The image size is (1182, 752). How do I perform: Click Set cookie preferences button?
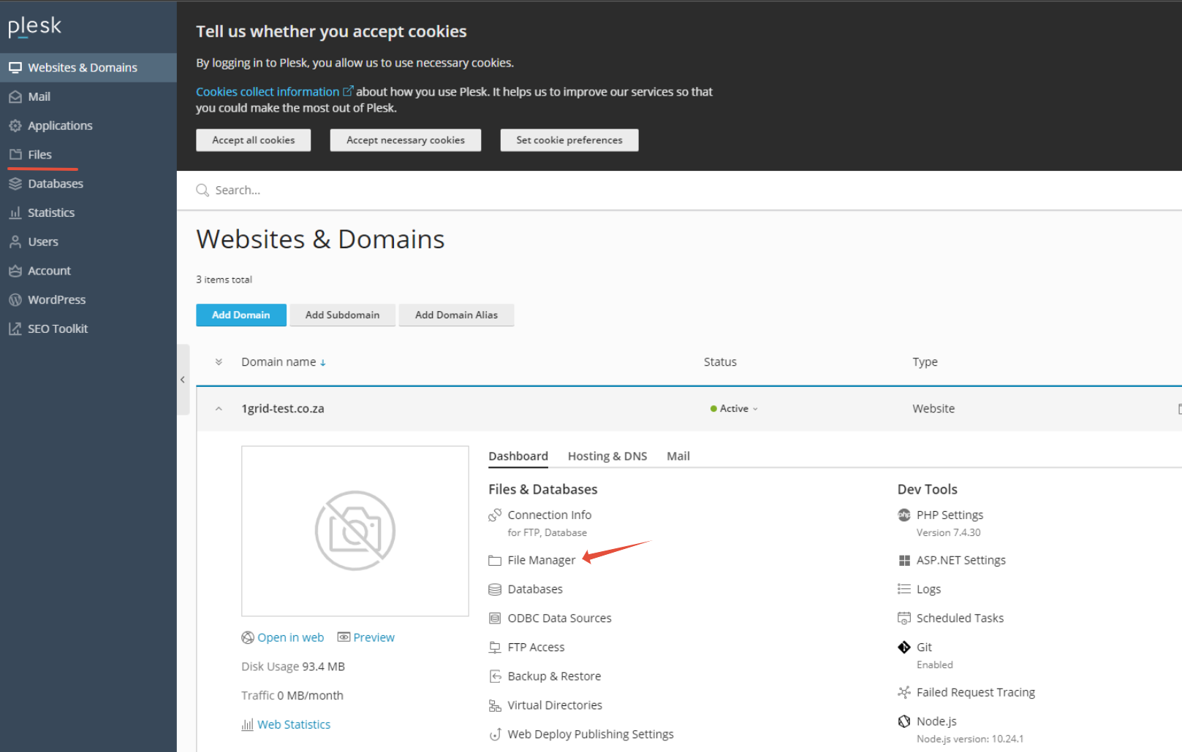pos(569,140)
